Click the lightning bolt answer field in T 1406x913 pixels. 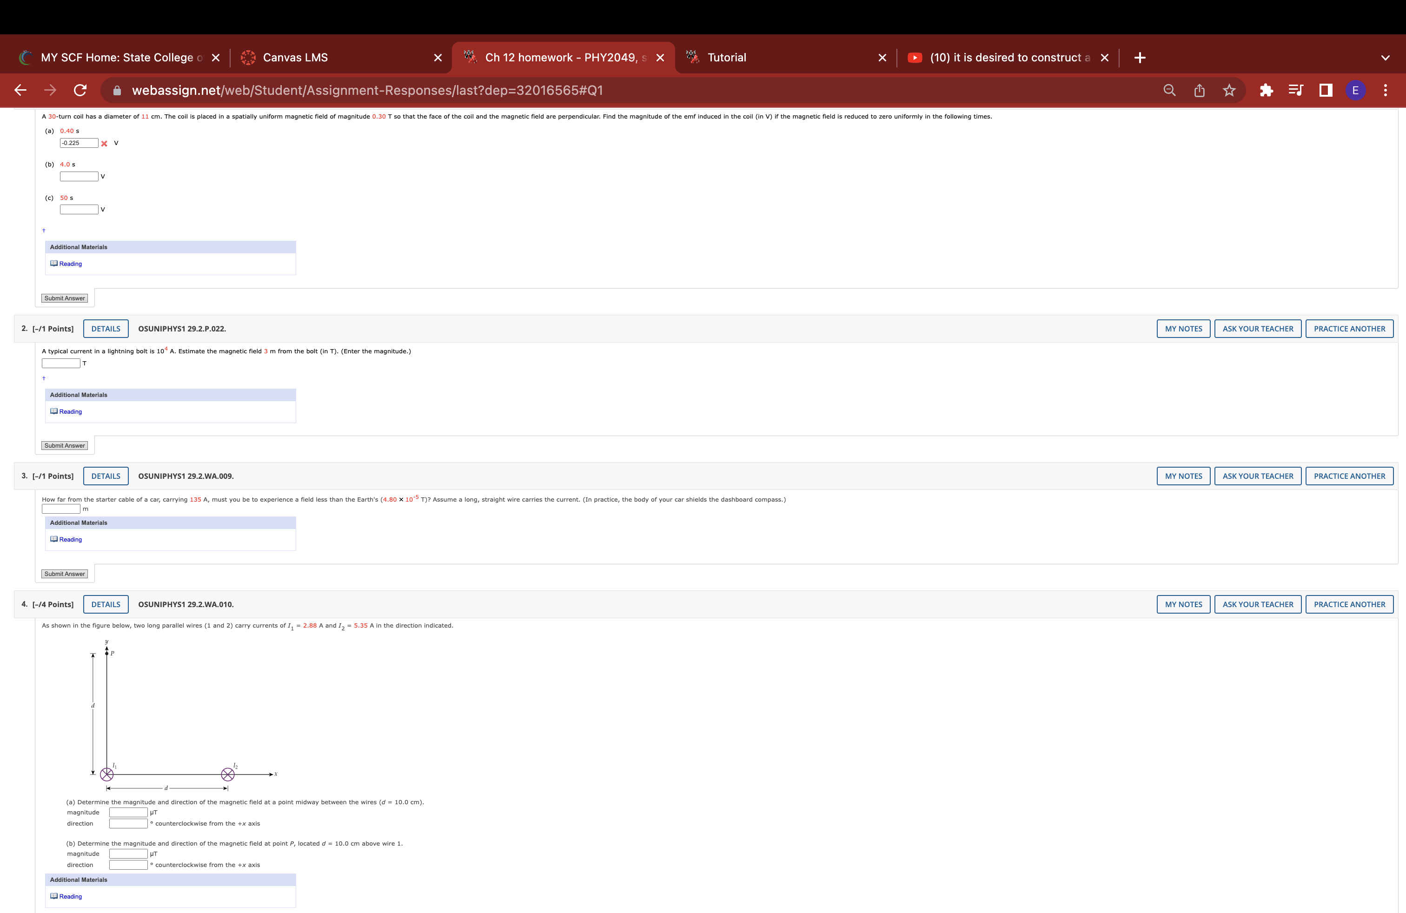61,364
